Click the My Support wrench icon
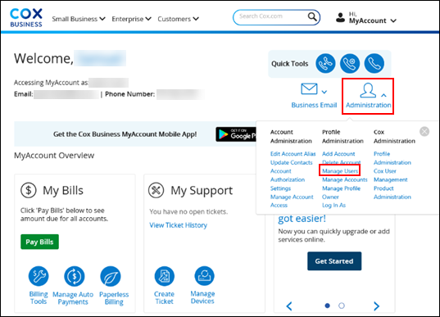Viewport: 440px width, 317px height. (x=156, y=190)
